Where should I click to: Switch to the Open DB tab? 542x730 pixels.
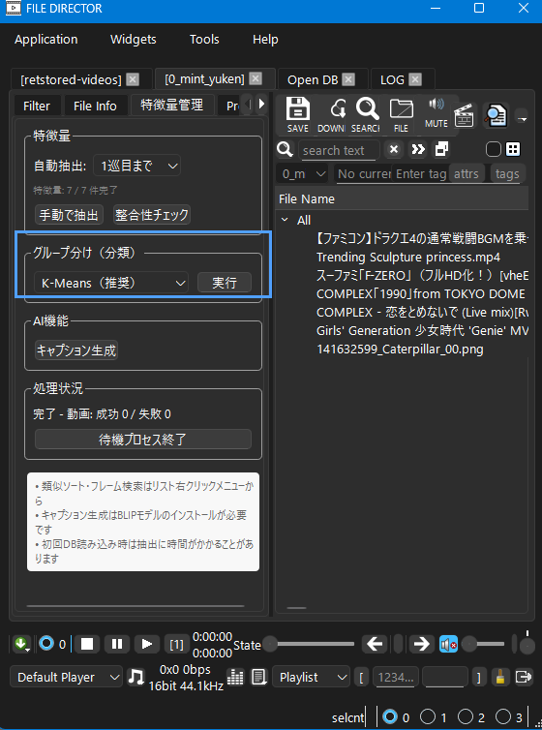[x=313, y=80]
